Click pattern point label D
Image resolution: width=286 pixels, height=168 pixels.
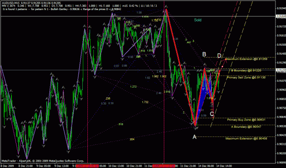(x=219, y=56)
